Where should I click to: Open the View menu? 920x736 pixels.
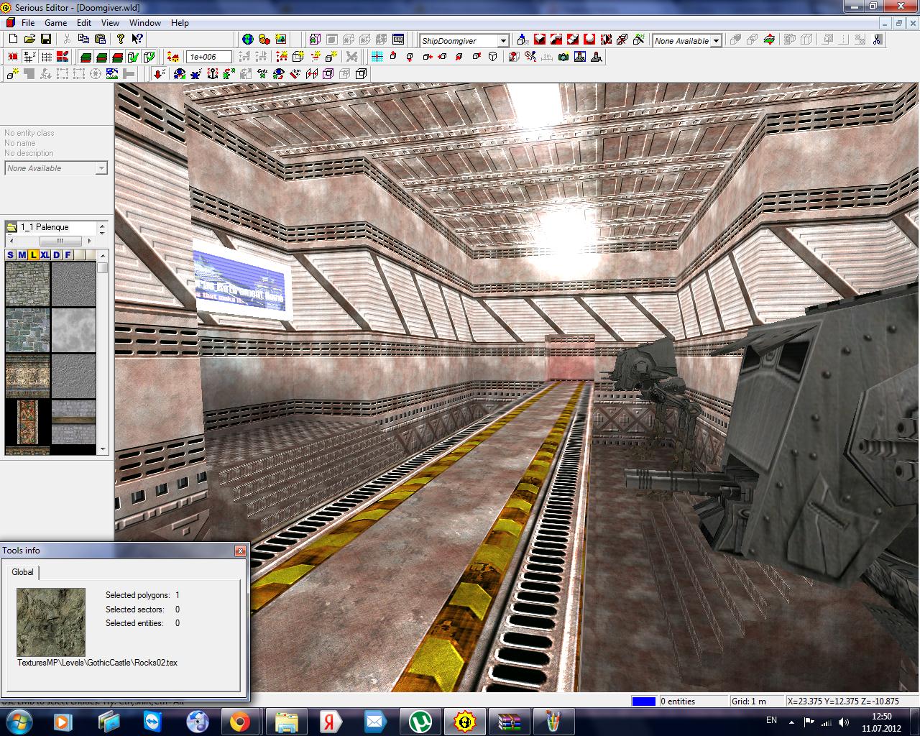110,22
